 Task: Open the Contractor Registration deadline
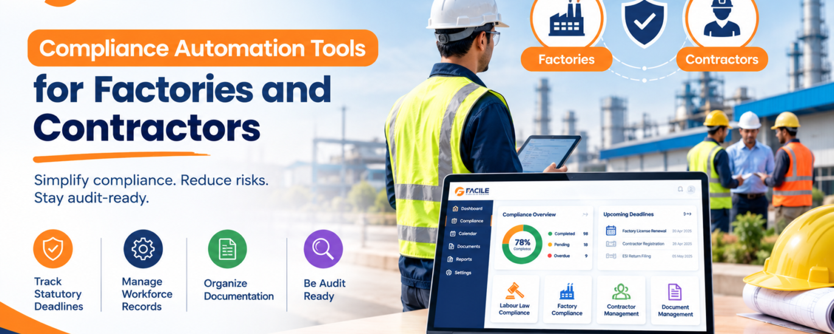[649, 244]
